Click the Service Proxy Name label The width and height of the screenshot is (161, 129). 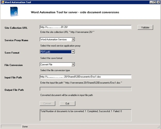(x=16, y=40)
